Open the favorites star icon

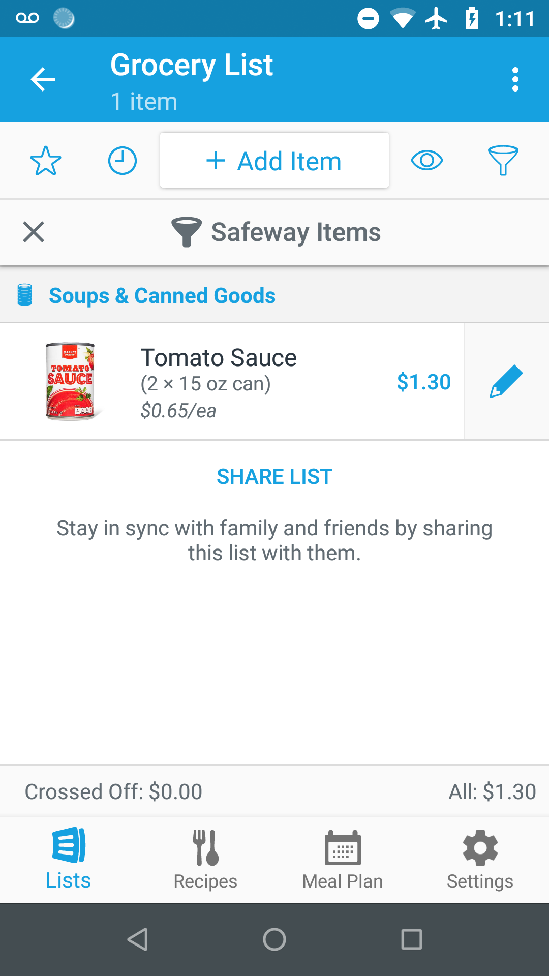(x=46, y=161)
